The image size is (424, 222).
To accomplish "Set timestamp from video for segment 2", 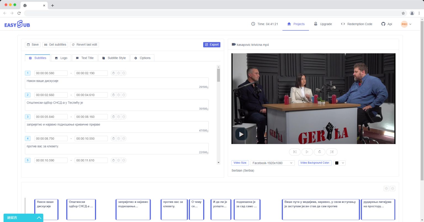I will click(x=113, y=95).
